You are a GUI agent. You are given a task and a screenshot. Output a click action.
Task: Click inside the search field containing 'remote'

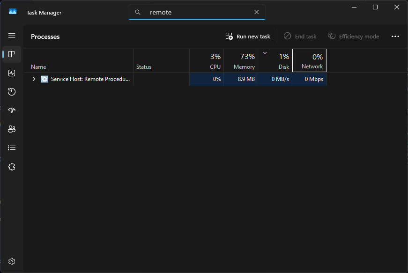(197, 12)
